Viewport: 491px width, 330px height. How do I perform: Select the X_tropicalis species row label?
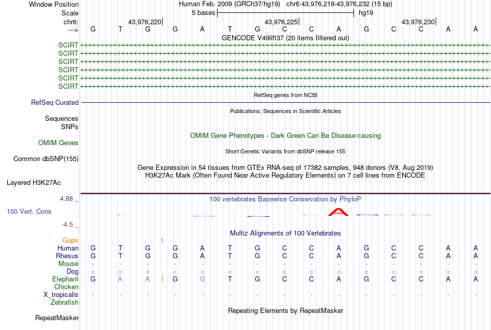pos(61,295)
